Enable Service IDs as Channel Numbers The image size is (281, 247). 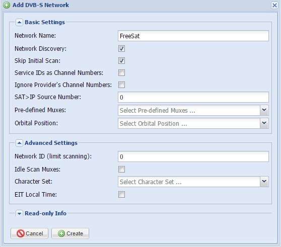point(121,73)
